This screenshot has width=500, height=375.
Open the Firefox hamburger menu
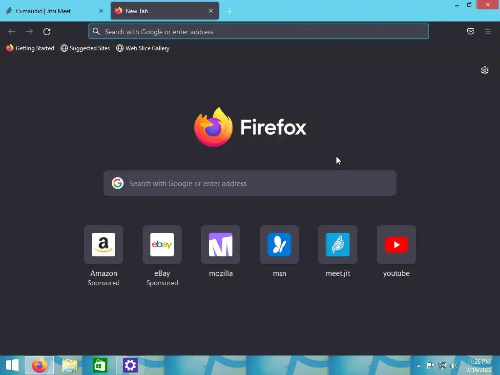point(488,31)
